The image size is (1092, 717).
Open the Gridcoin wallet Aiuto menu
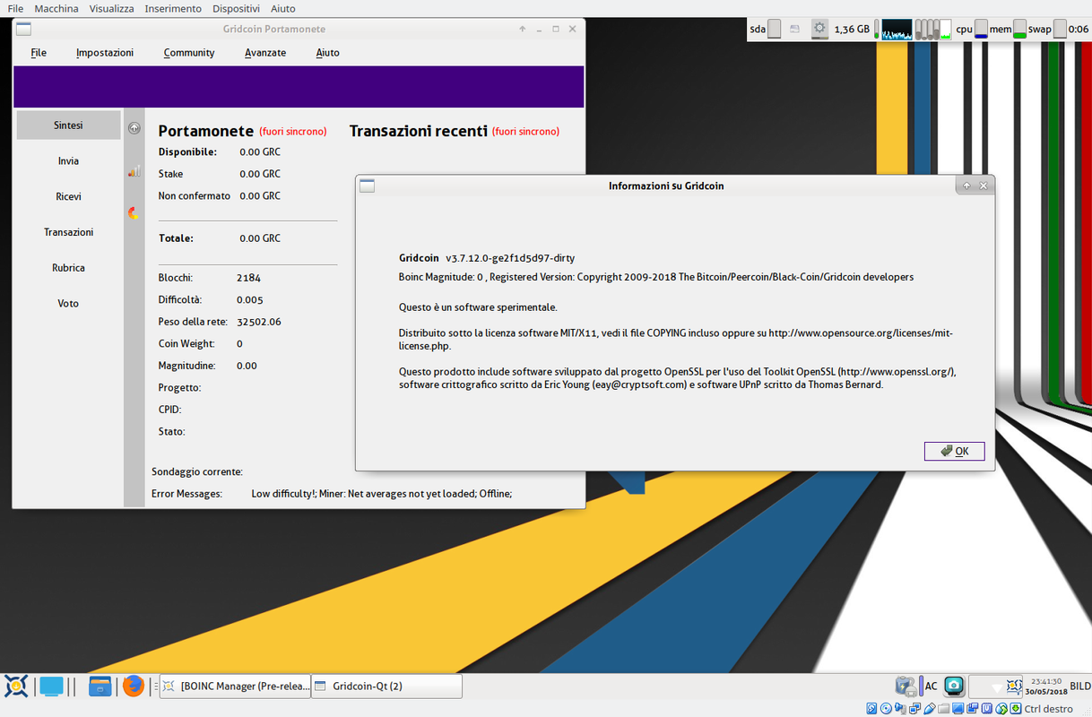(328, 53)
